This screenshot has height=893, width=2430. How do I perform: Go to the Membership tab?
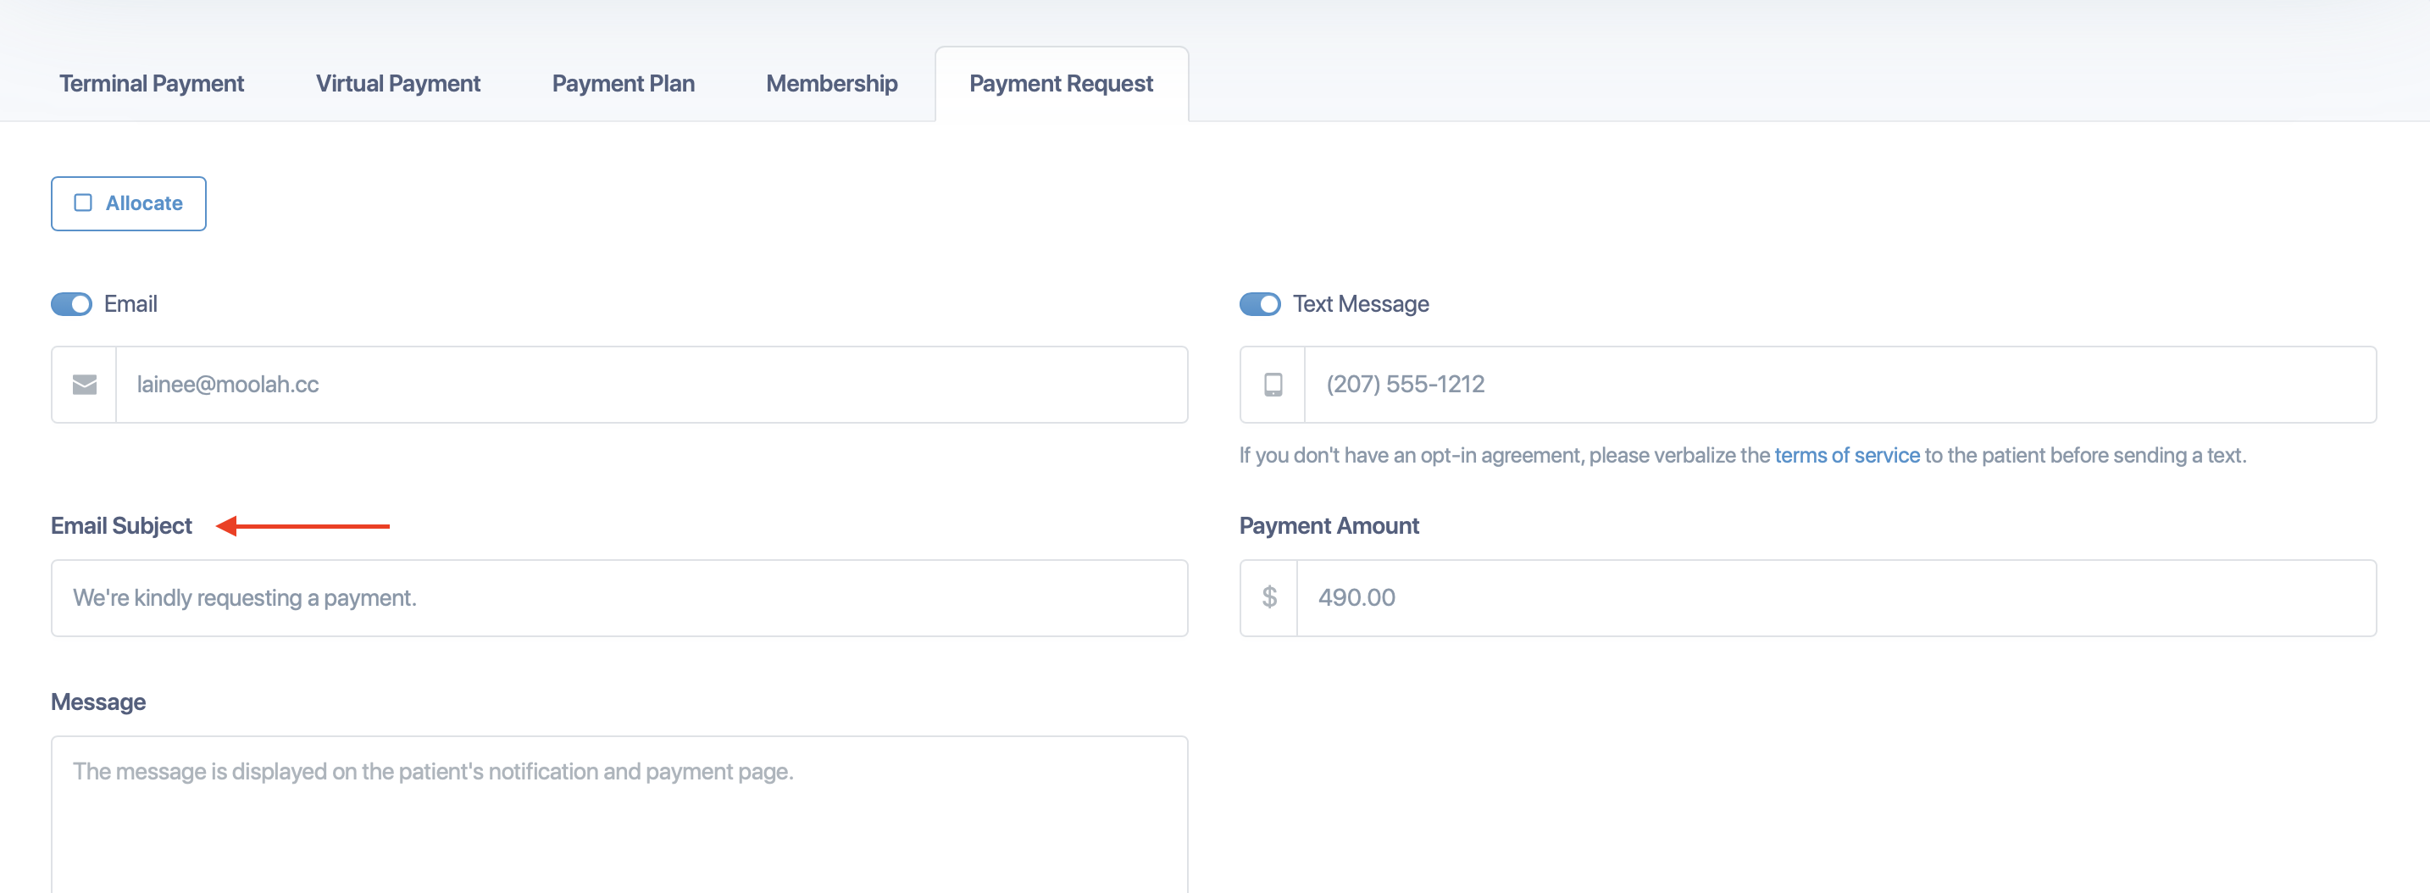tap(831, 83)
